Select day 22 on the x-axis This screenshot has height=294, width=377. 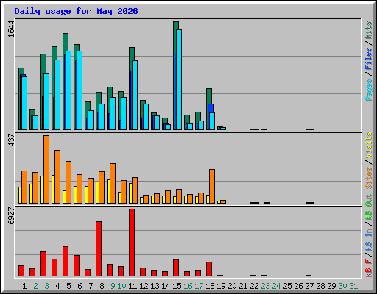(x=254, y=286)
